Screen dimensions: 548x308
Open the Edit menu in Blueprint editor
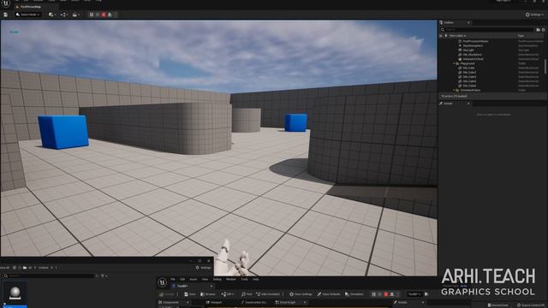[182, 280]
